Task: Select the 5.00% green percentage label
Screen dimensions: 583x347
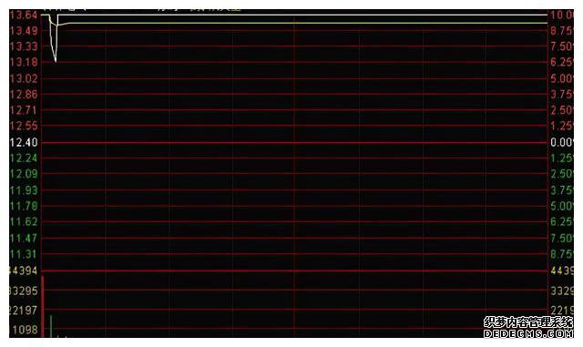Action: pyautogui.click(x=561, y=206)
